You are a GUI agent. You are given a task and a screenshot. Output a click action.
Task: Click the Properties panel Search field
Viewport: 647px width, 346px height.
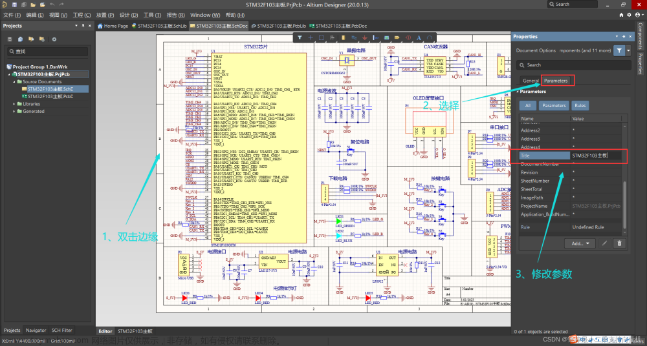(573, 65)
